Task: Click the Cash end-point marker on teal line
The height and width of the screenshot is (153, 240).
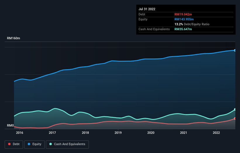Action: 235,109
